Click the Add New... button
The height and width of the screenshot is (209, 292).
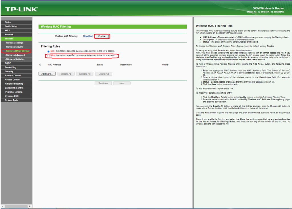point(47,74)
